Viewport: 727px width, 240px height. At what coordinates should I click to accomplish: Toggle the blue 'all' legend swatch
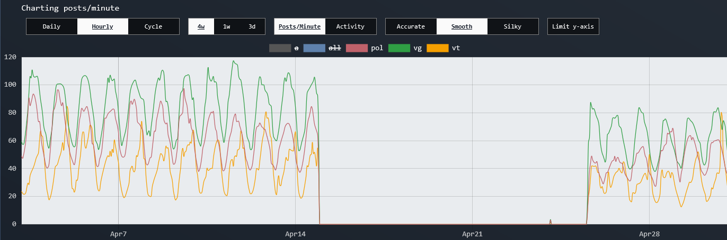tap(314, 48)
